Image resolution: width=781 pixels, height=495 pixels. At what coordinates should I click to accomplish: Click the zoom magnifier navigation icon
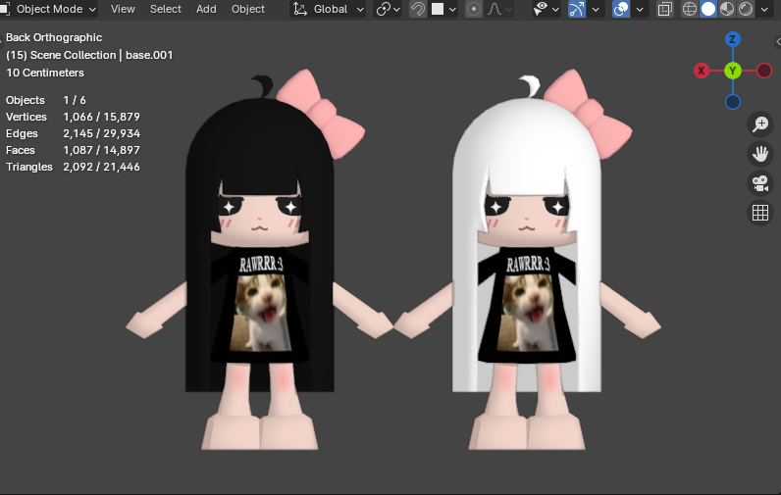pyautogui.click(x=760, y=124)
